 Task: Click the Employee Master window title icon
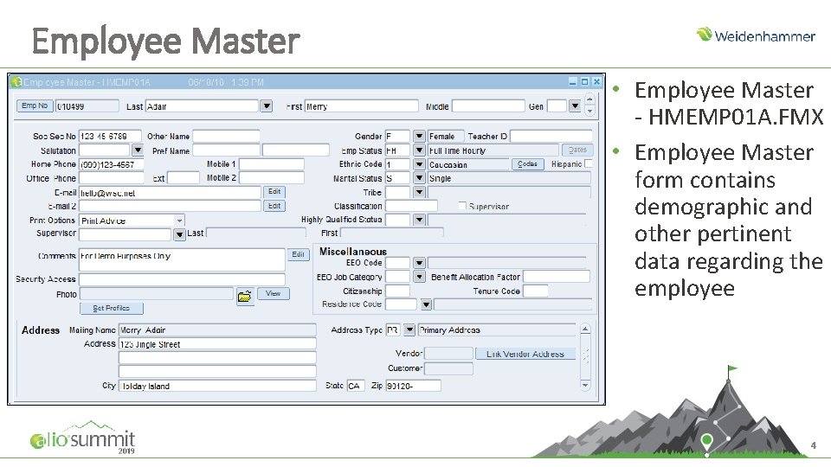pyautogui.click(x=16, y=82)
